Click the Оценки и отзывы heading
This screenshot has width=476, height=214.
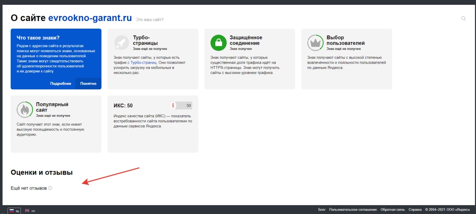click(x=42, y=172)
